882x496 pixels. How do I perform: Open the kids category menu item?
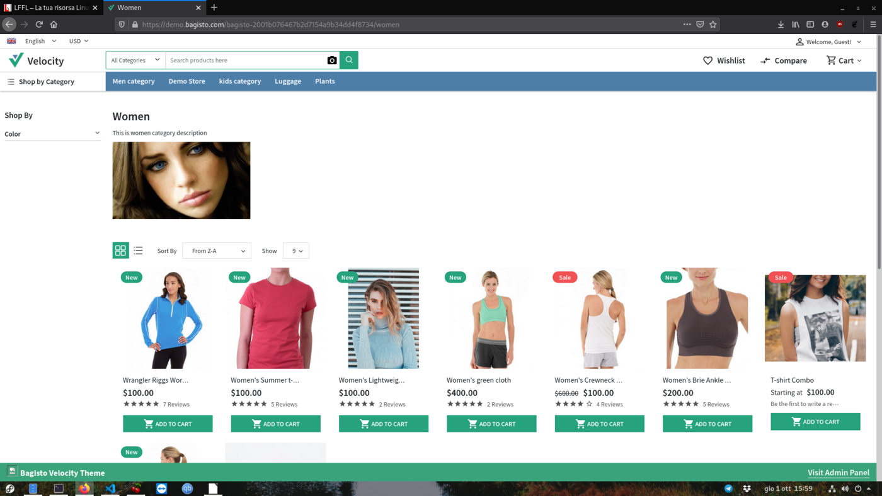point(240,81)
